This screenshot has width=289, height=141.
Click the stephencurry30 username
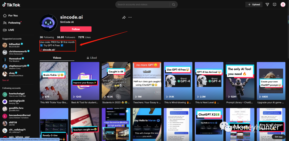(x=18, y=66)
